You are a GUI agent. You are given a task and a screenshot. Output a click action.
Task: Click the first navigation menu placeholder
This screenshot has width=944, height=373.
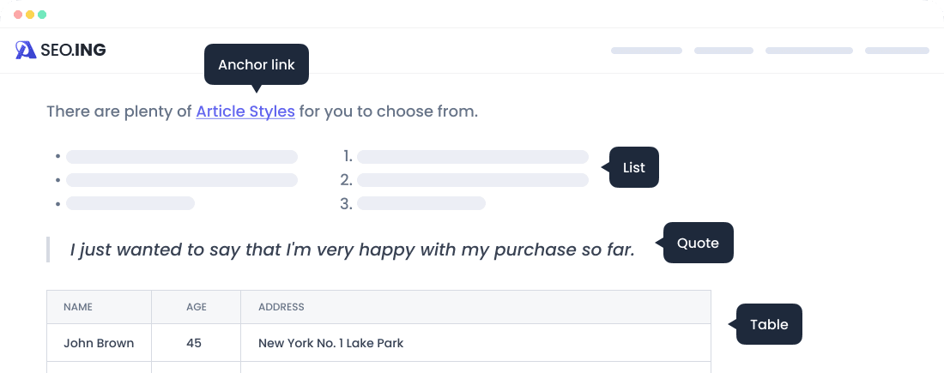(646, 51)
